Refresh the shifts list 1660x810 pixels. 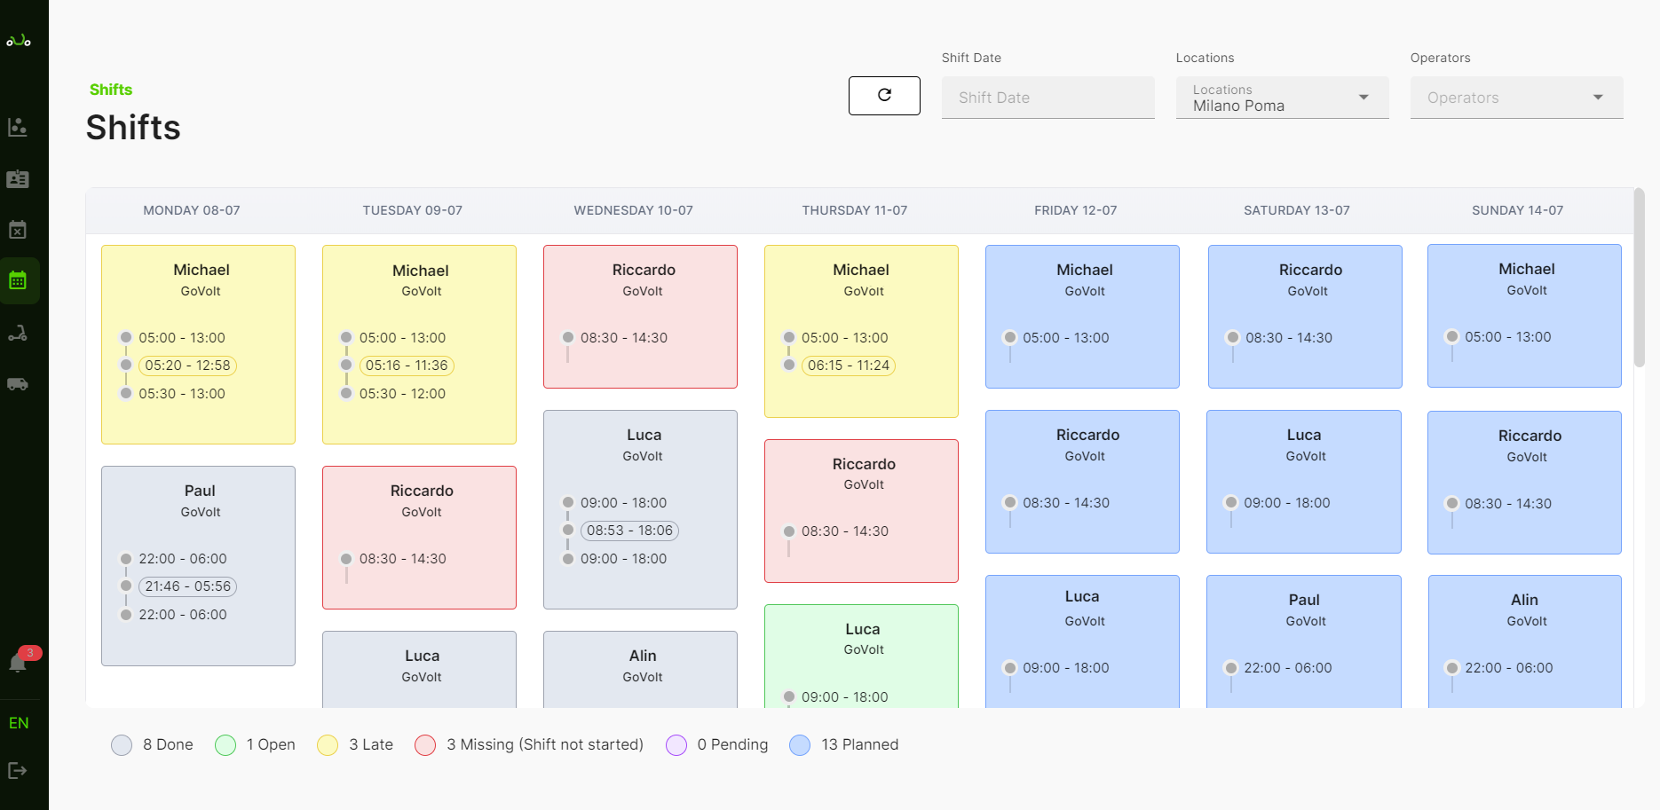pyautogui.click(x=884, y=96)
